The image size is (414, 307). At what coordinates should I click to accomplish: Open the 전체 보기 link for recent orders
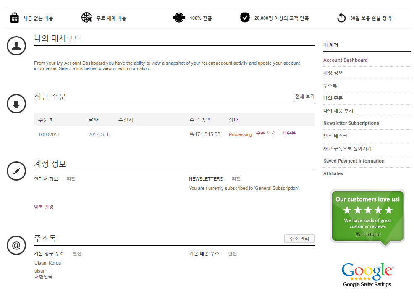tap(304, 97)
